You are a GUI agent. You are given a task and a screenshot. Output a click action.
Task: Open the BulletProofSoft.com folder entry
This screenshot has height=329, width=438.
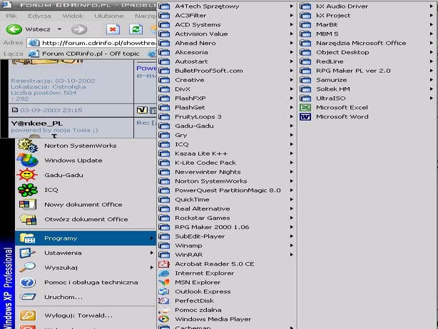click(x=227, y=71)
